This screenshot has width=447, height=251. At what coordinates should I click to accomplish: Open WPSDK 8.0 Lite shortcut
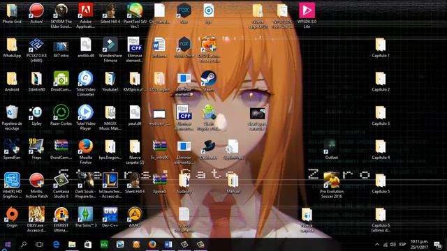[x=307, y=11]
